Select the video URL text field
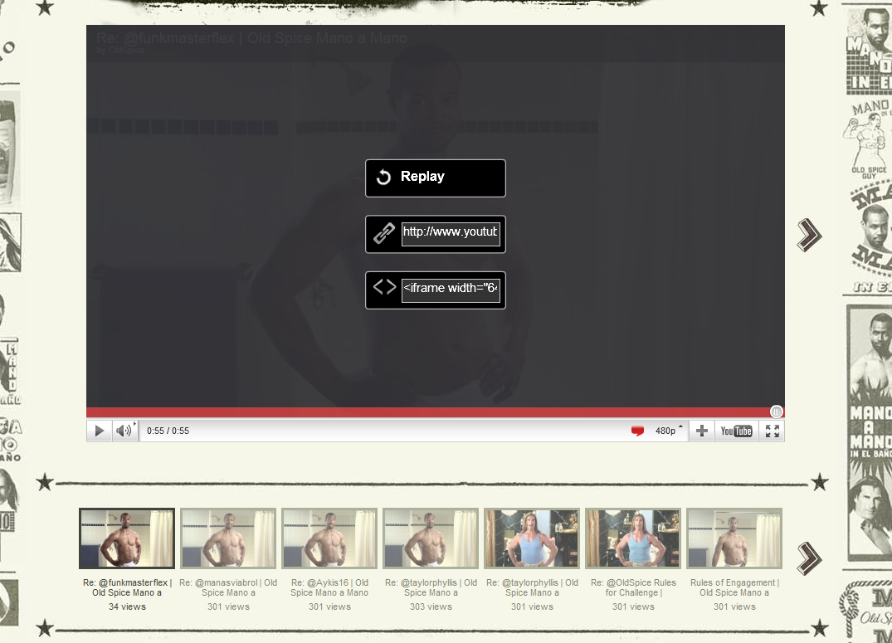This screenshot has width=892, height=643. pos(451,234)
